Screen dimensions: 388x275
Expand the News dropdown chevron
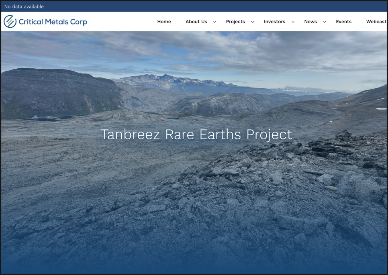coord(325,22)
